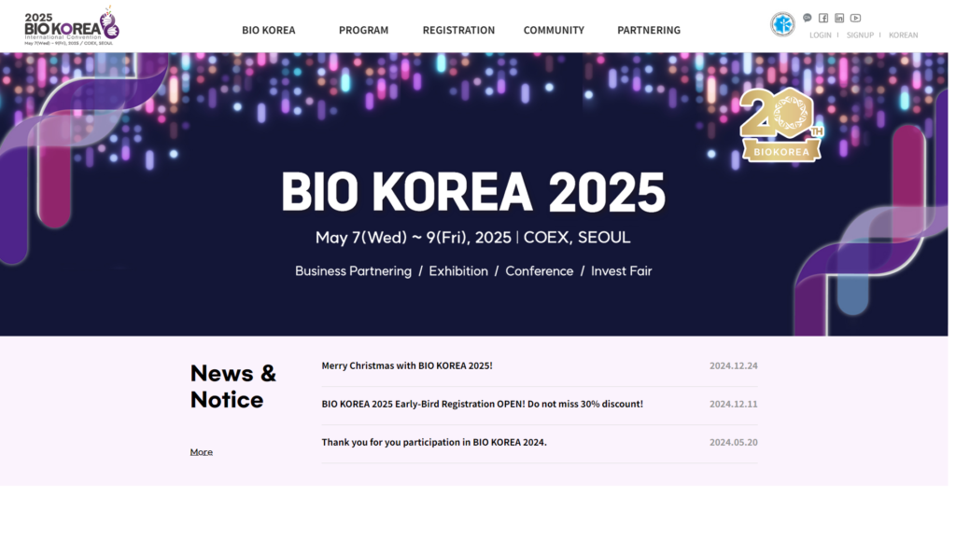Open the Early-Bird Registration OPEN notice
Image resolution: width=956 pixels, height=537 pixels.
[483, 404]
